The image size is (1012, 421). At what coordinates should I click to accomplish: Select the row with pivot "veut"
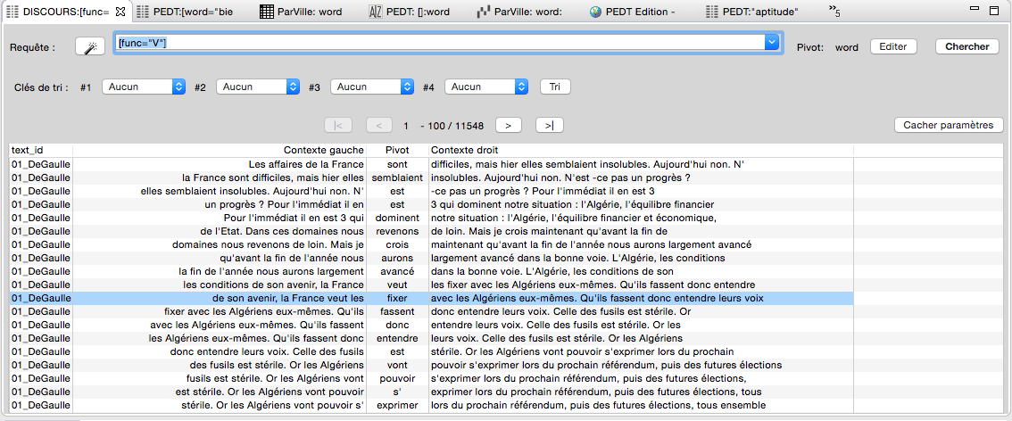pyautogui.click(x=431, y=285)
